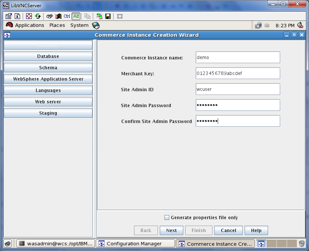This screenshot has height=251, width=309.
Task: Click the Site Admin ID field
Action: (x=238, y=89)
